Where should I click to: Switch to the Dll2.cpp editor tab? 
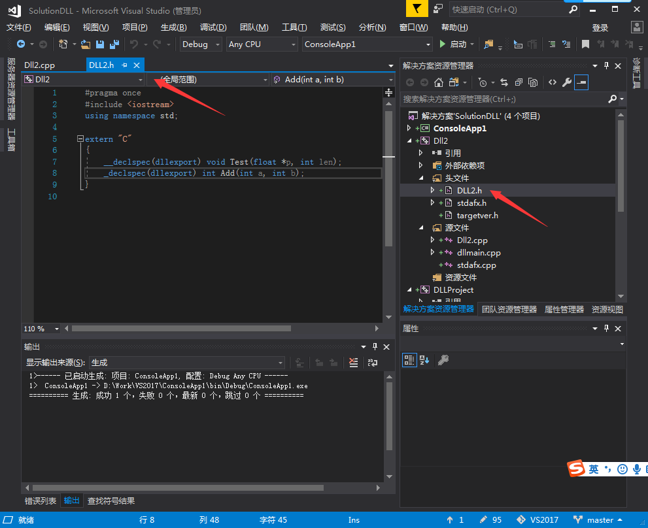pos(39,65)
